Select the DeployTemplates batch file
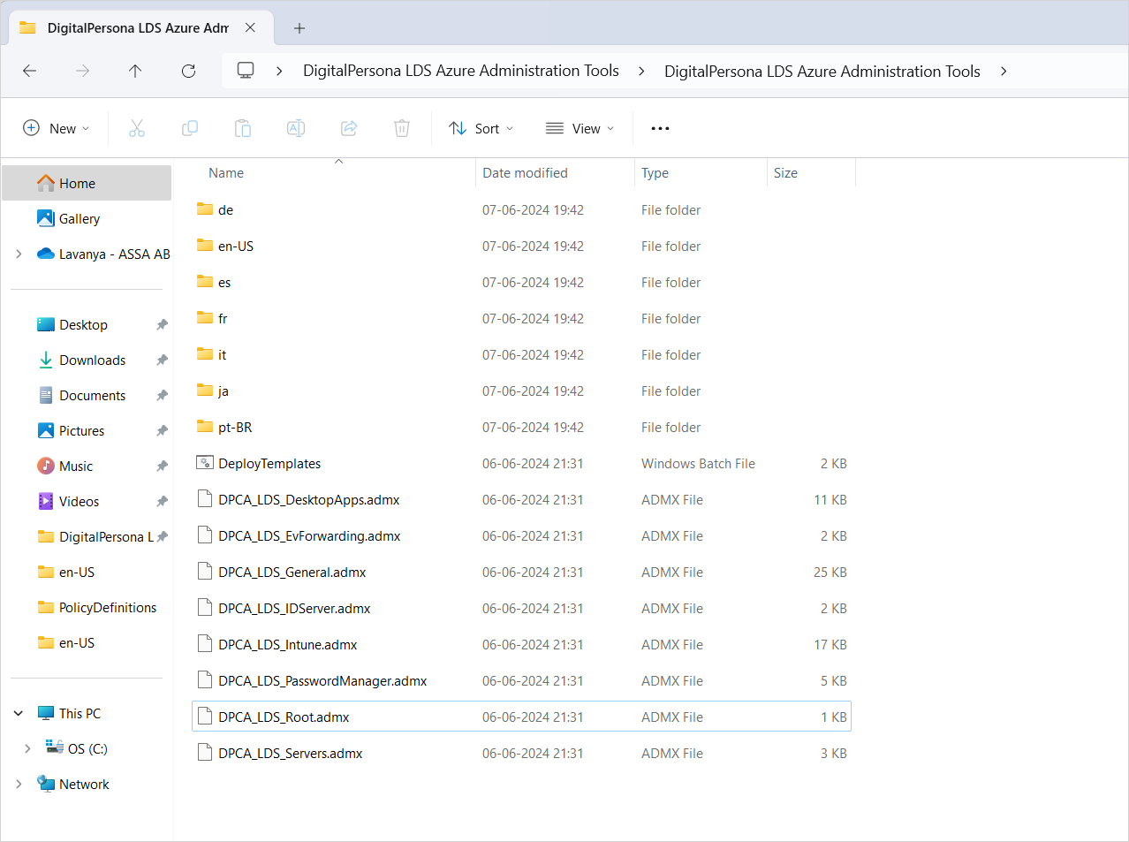Viewport: 1129px width, 842px height. (521, 463)
